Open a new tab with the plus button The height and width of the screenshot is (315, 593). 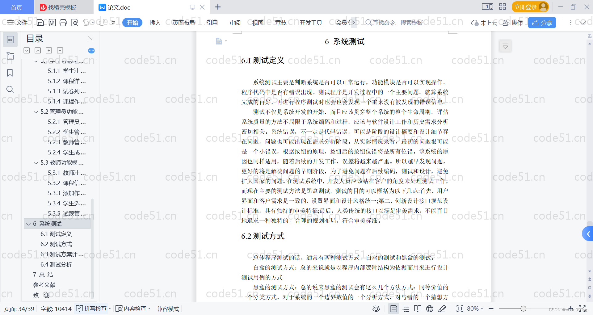point(218,7)
